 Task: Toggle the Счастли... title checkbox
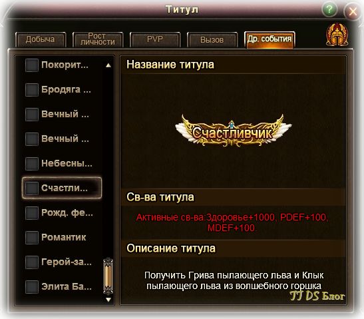point(32,188)
